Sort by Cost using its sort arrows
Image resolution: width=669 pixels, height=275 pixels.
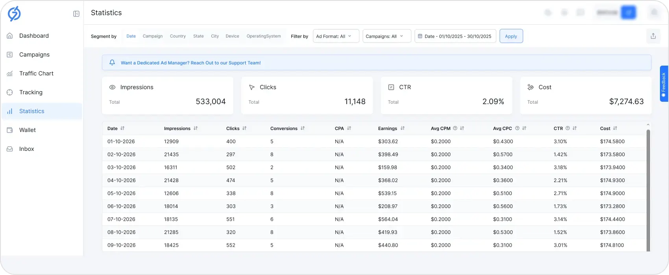click(x=615, y=128)
